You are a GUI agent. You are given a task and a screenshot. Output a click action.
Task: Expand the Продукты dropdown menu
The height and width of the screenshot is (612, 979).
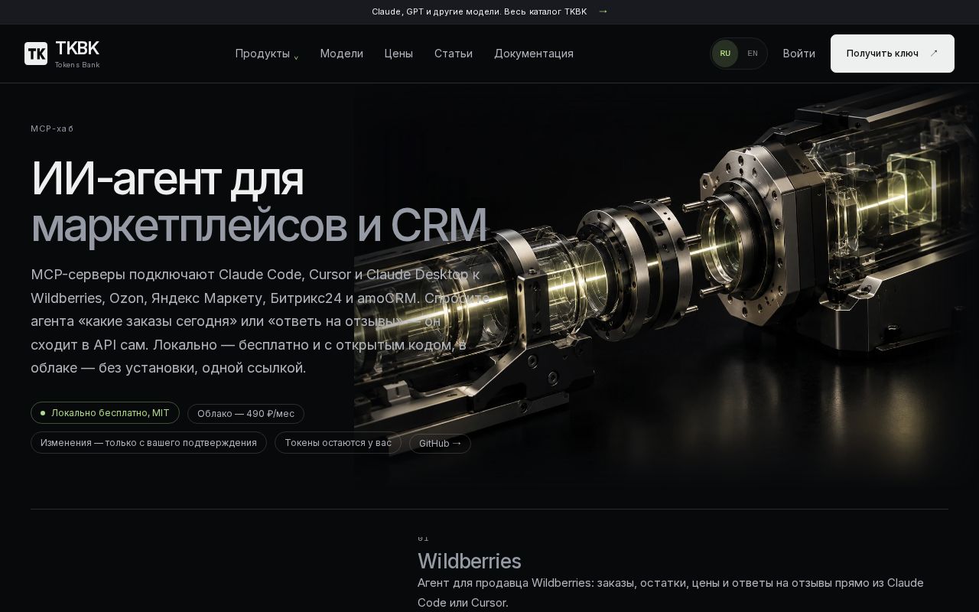click(x=267, y=54)
